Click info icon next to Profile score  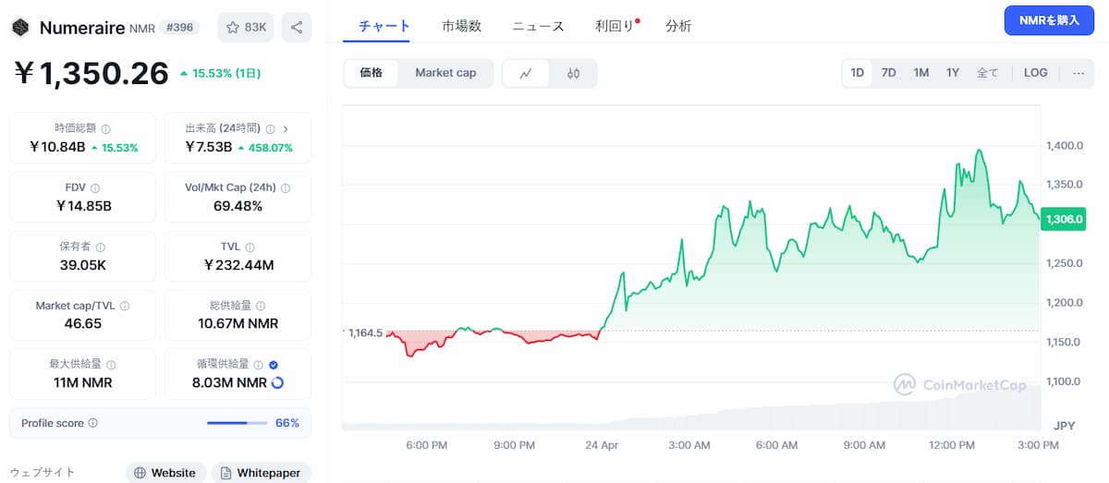click(93, 423)
